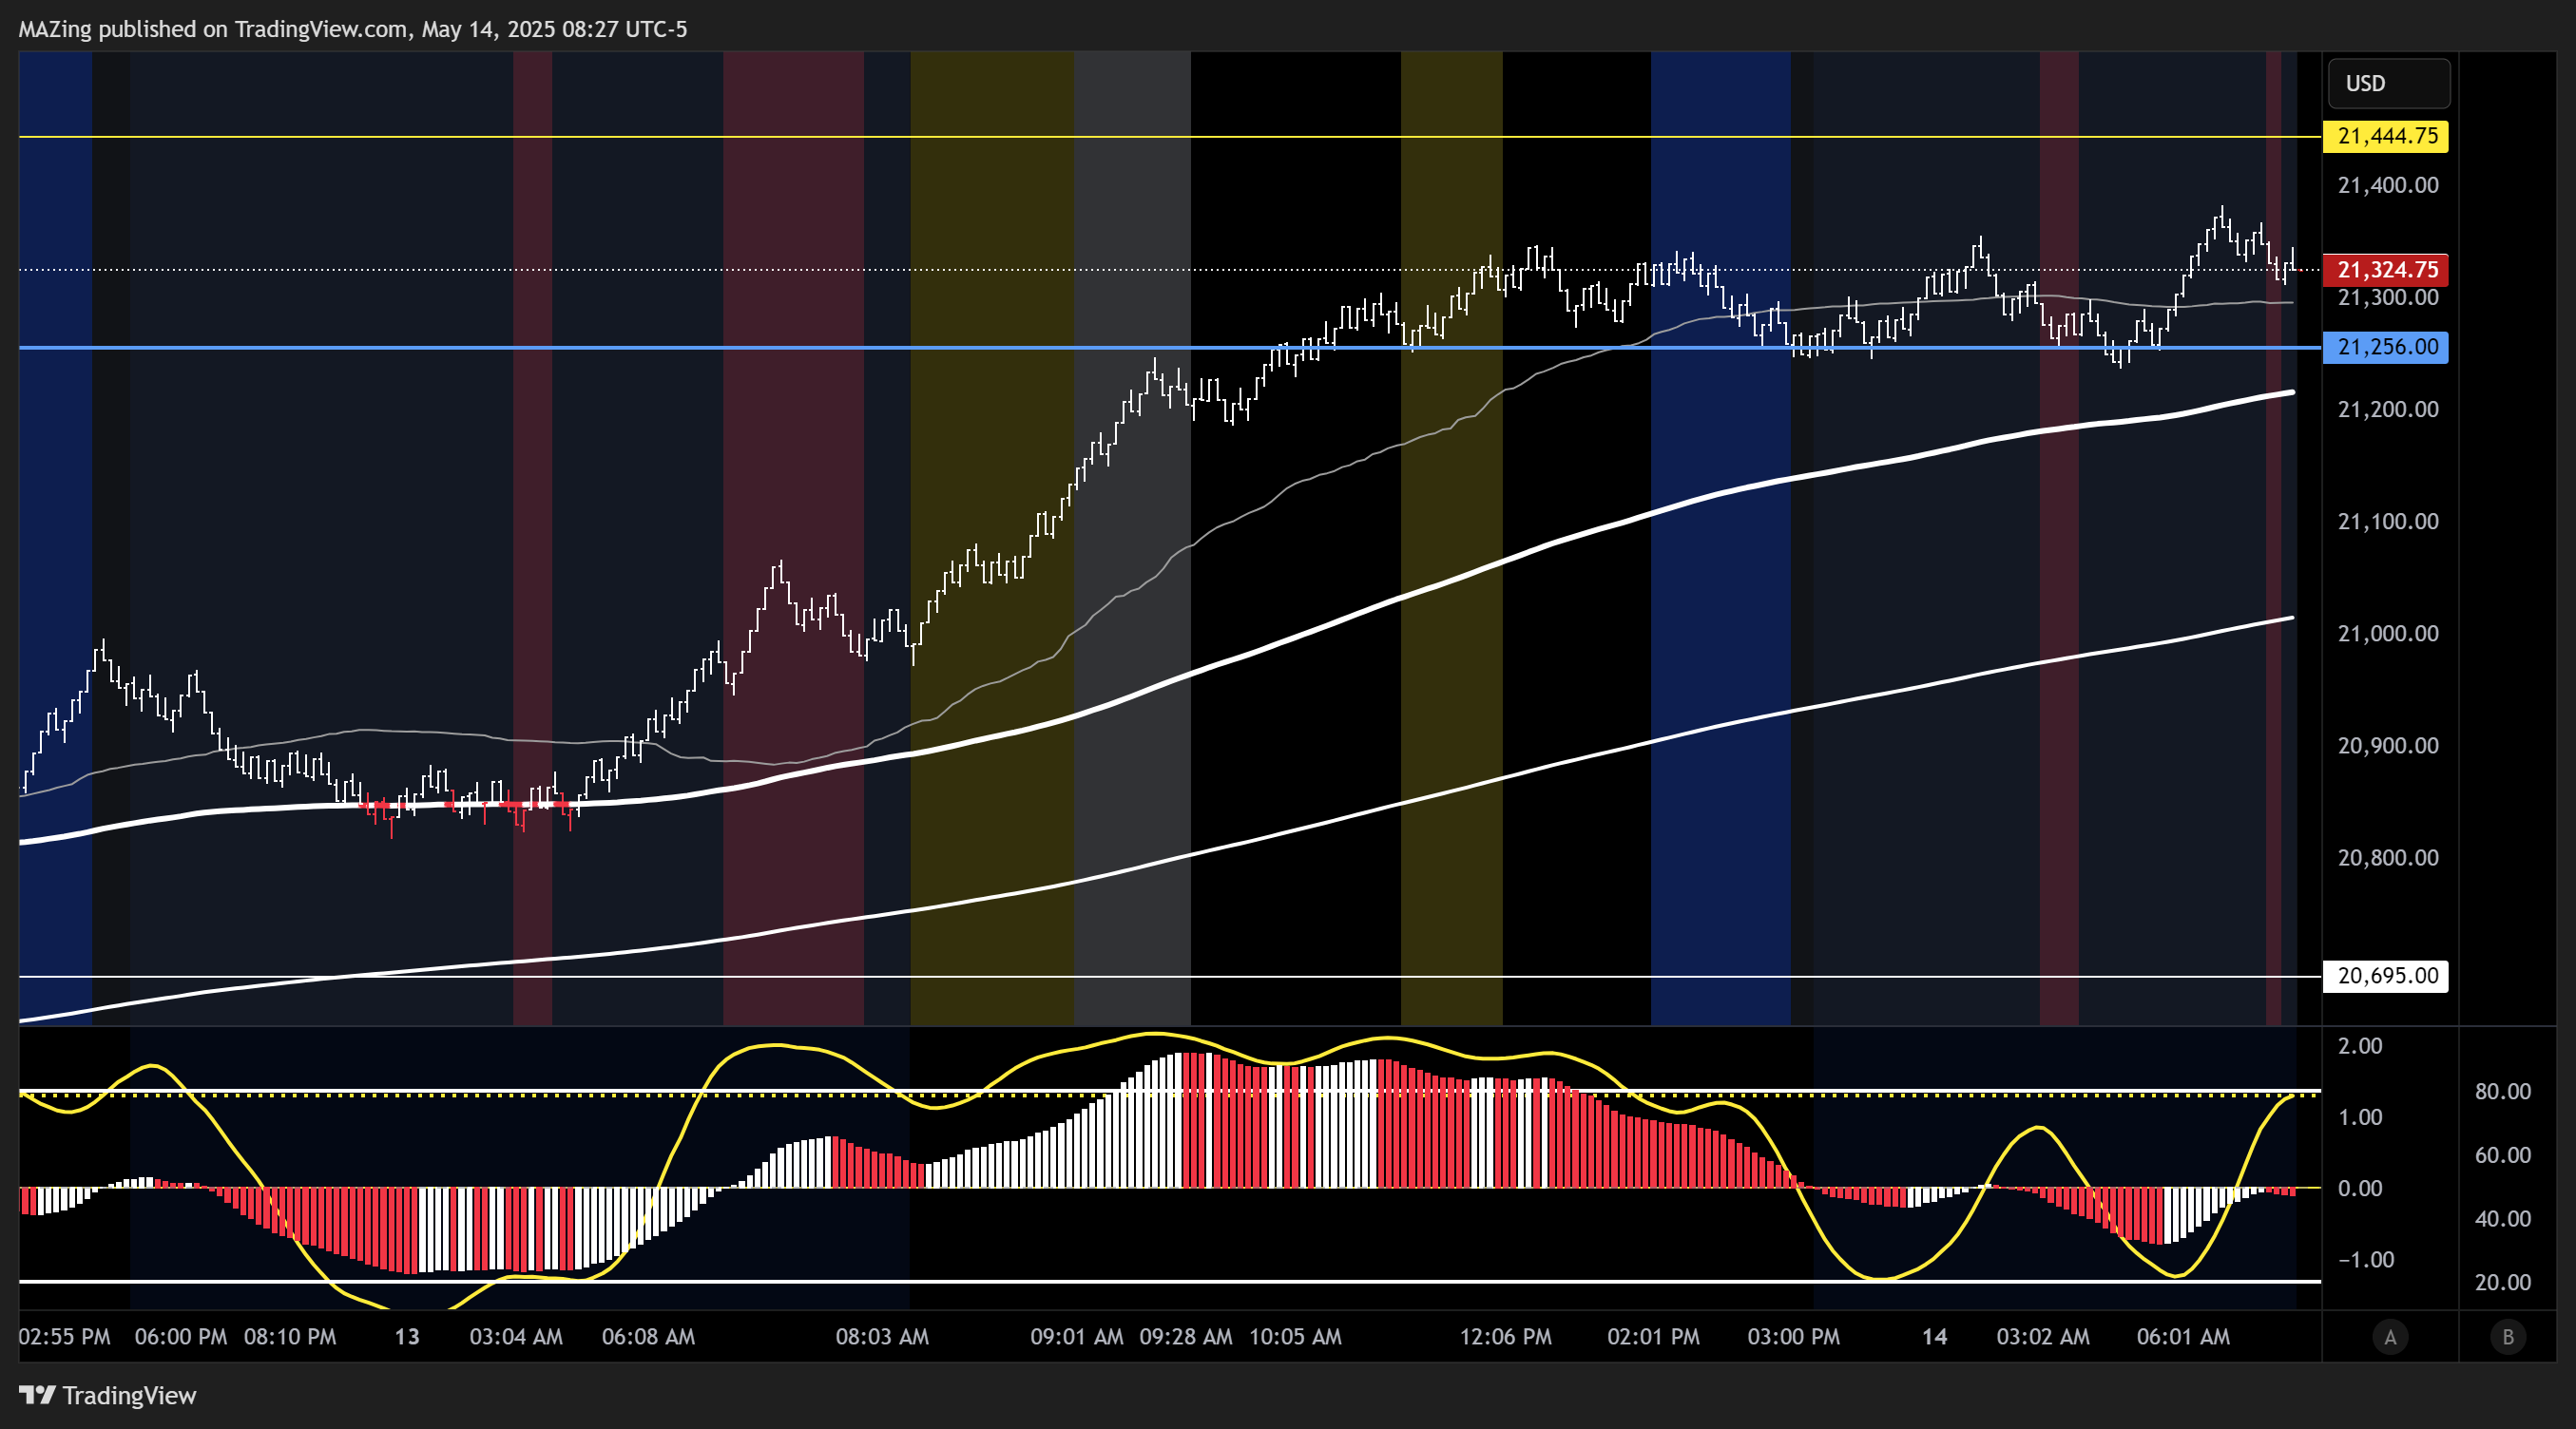Click the 80.00 oscillator scale value
The height and width of the screenshot is (1429, 2576).
2502,1092
